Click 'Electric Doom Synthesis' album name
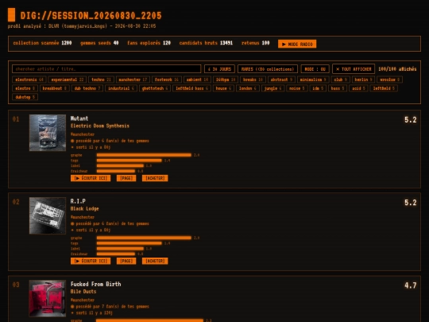The width and height of the screenshot is (429, 322). pyautogui.click(x=100, y=126)
